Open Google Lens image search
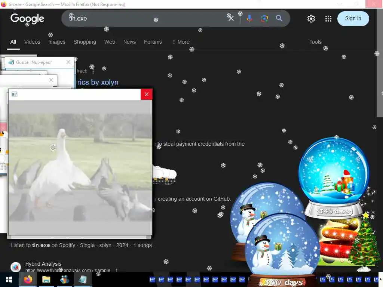The width and height of the screenshot is (383, 287). (x=264, y=18)
